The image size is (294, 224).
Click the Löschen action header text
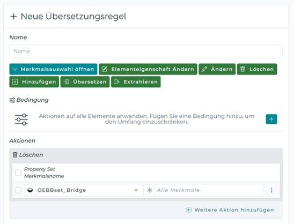(31, 155)
